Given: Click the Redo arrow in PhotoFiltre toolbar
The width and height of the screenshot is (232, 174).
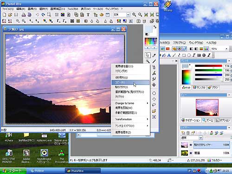Looking at the screenshot, I should [x=43, y=15].
